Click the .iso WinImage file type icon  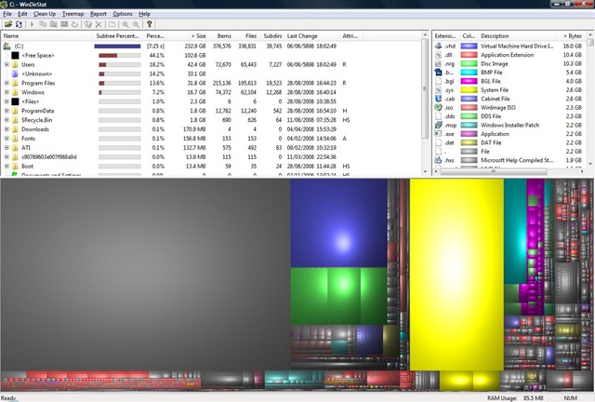pos(438,111)
